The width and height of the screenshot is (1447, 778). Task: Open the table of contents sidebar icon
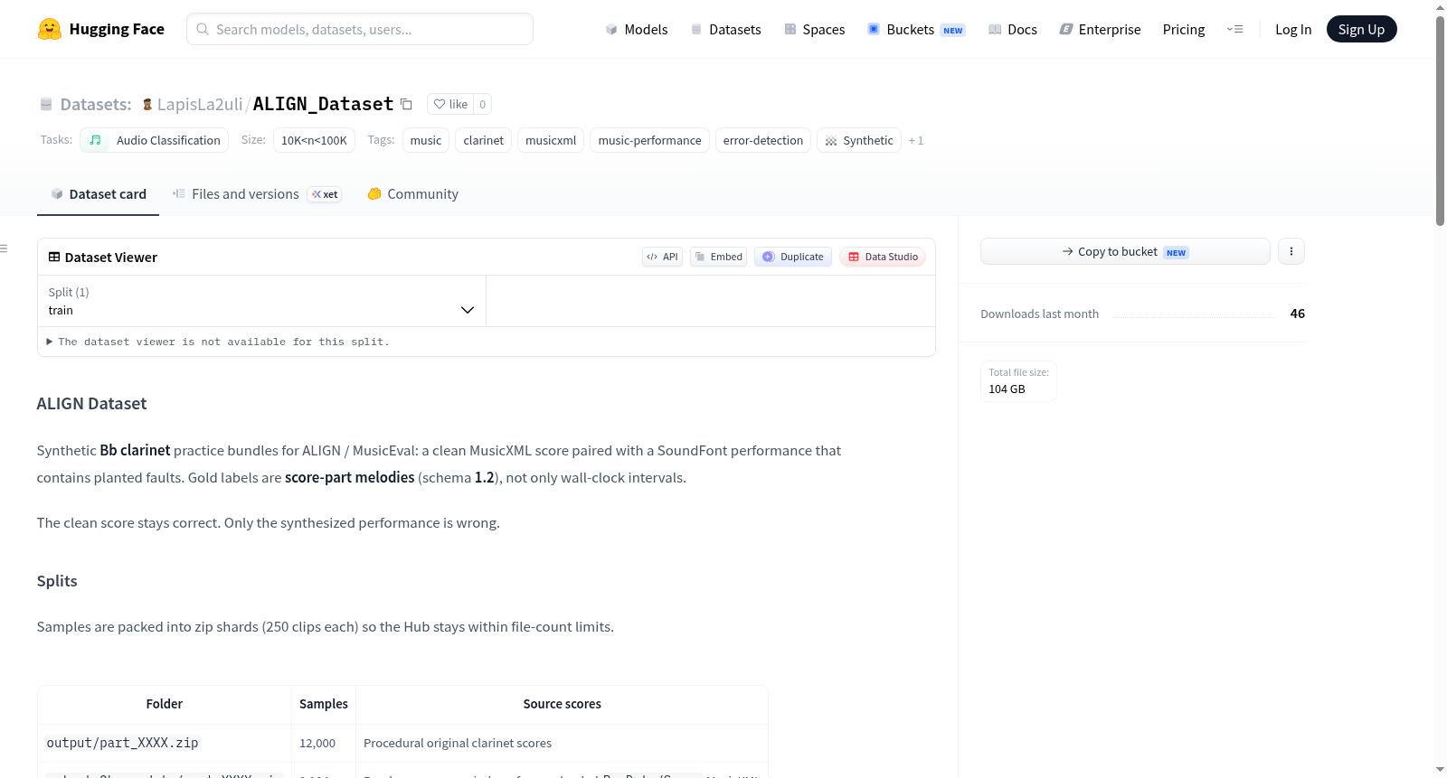4,248
